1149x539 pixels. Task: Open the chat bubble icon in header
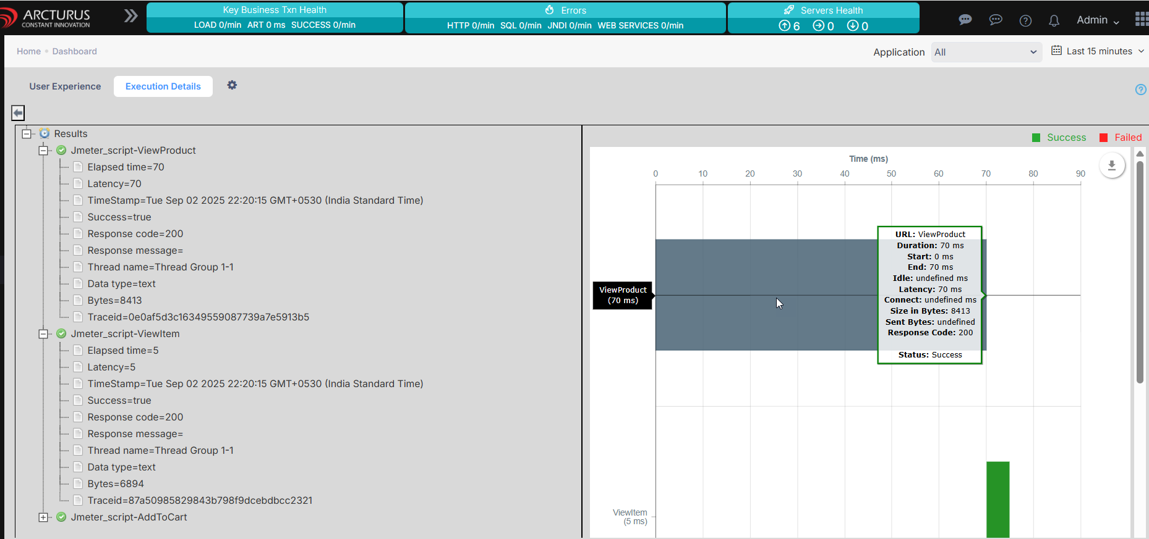[x=965, y=20]
